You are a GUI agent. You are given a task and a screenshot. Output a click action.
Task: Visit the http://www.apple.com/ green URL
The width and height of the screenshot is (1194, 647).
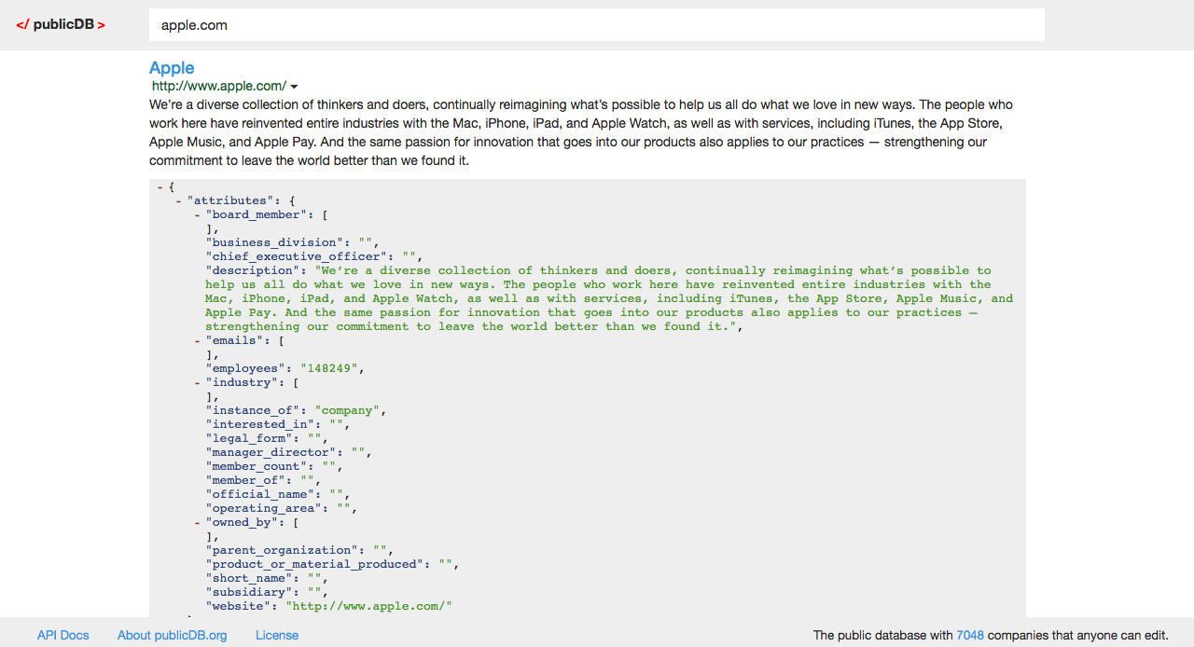point(219,86)
